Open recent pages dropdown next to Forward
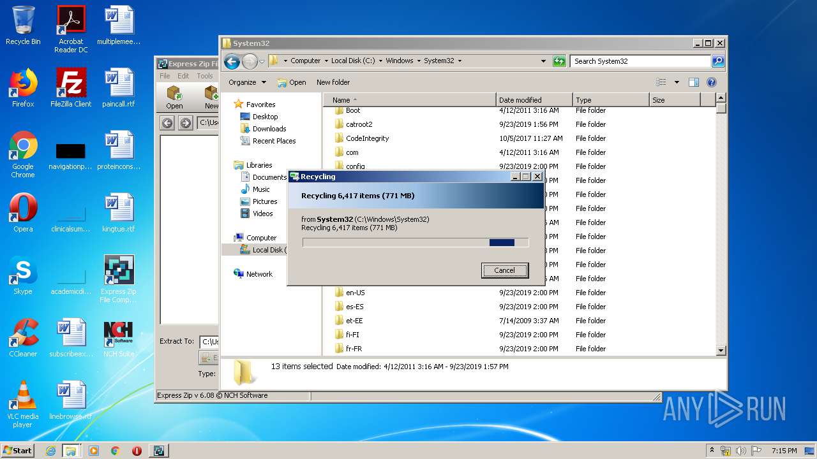This screenshot has height=459, width=817. click(x=262, y=62)
